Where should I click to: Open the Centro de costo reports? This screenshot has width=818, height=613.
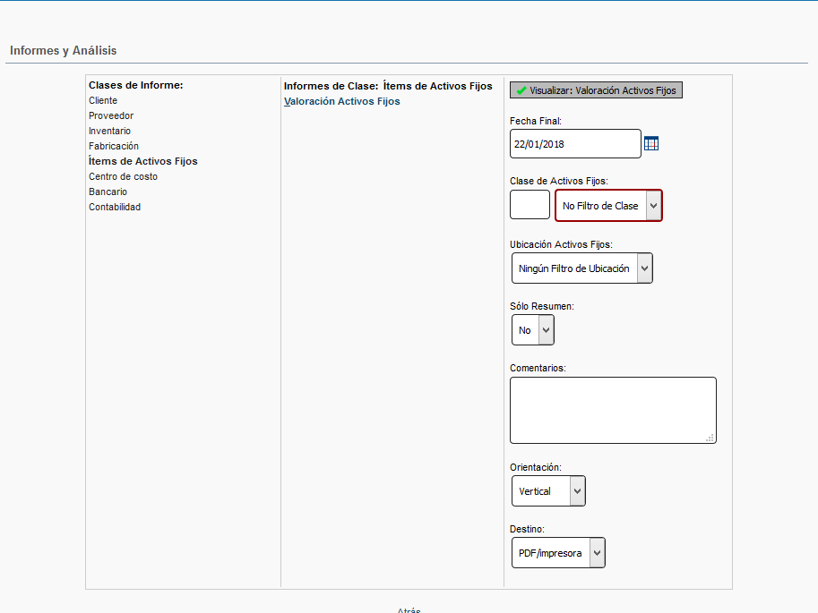pyautogui.click(x=123, y=176)
